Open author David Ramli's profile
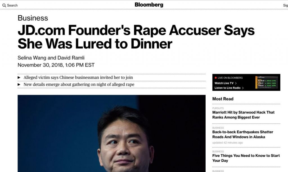The image size is (288, 172). (71, 58)
